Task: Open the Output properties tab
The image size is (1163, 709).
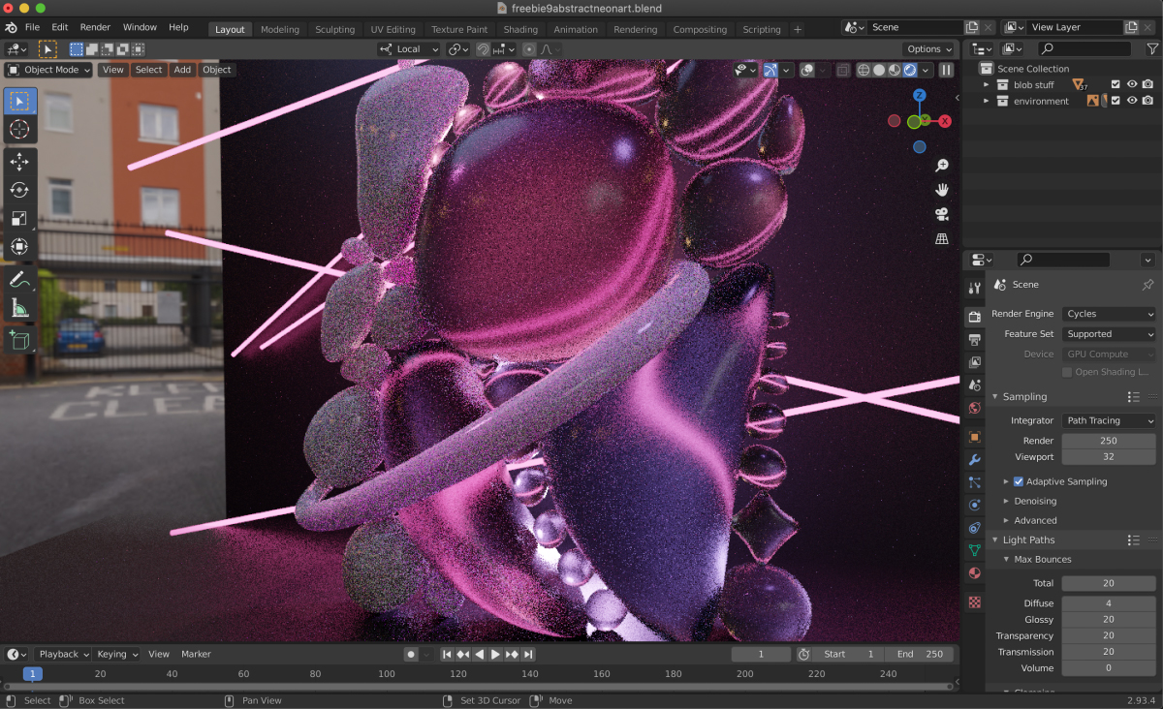Action: (975, 339)
